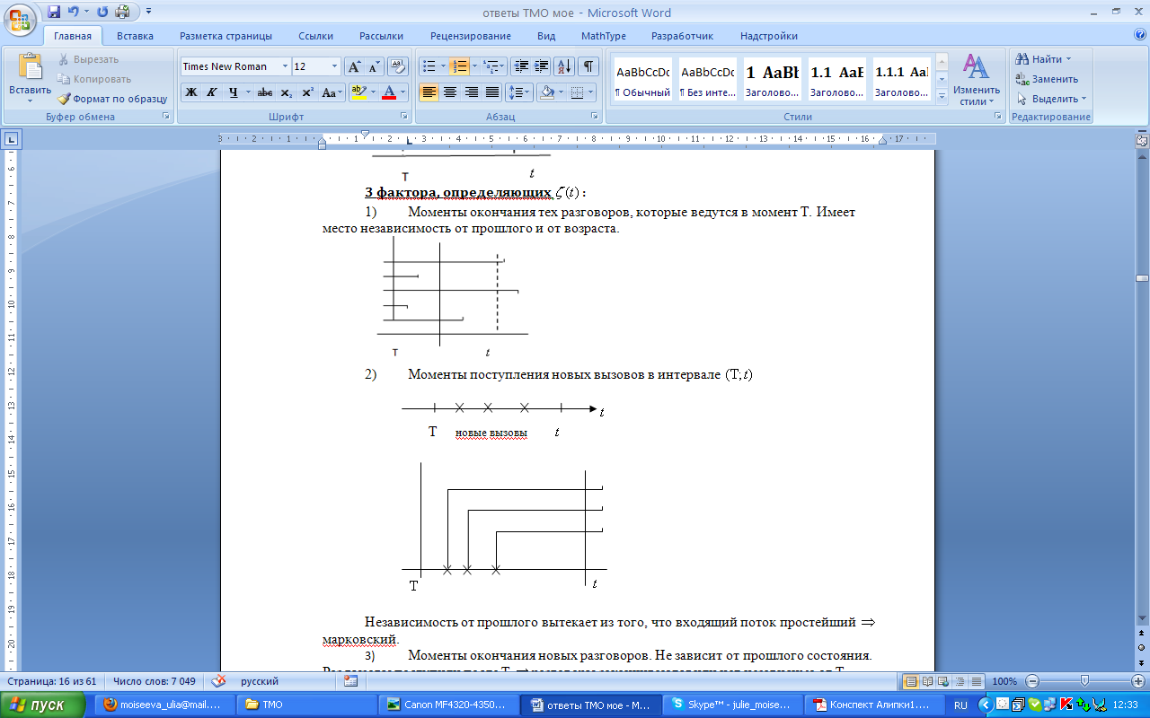Click the Office button
Viewport: 1150px width, 718px height.
pos(21,18)
